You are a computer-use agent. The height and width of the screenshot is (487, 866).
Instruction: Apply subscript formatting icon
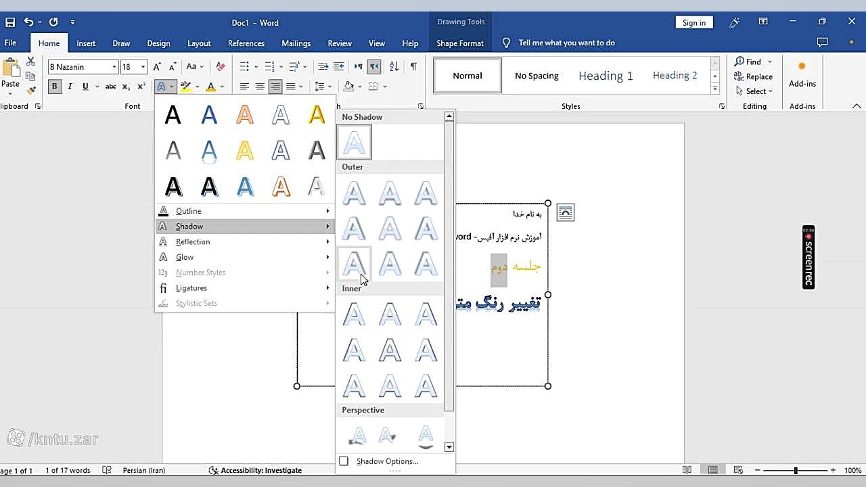(x=126, y=87)
